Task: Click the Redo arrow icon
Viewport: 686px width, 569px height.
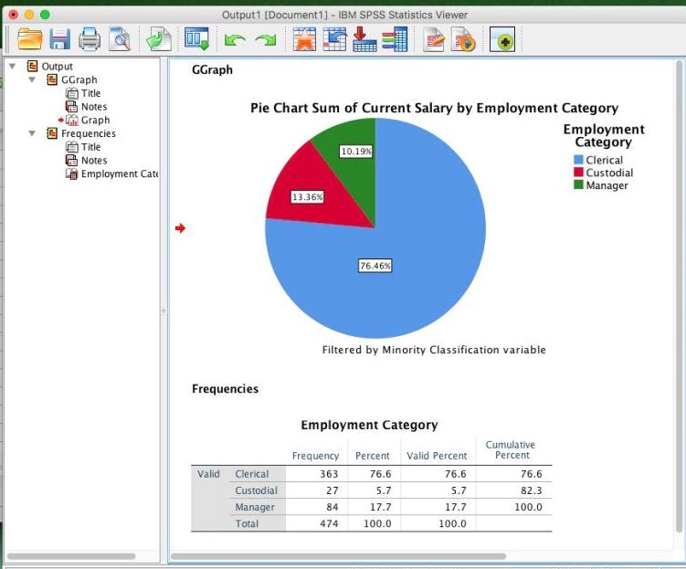Action: [x=265, y=40]
